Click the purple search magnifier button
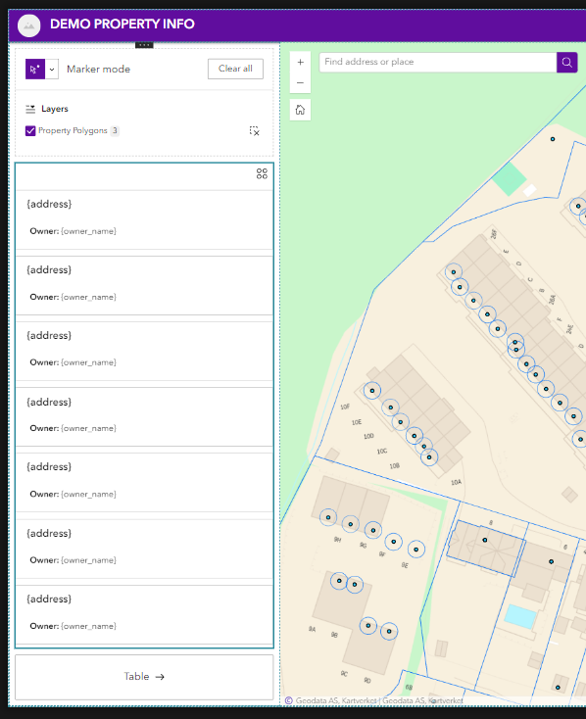Screen dimensions: 586x719 pyautogui.click(x=566, y=62)
